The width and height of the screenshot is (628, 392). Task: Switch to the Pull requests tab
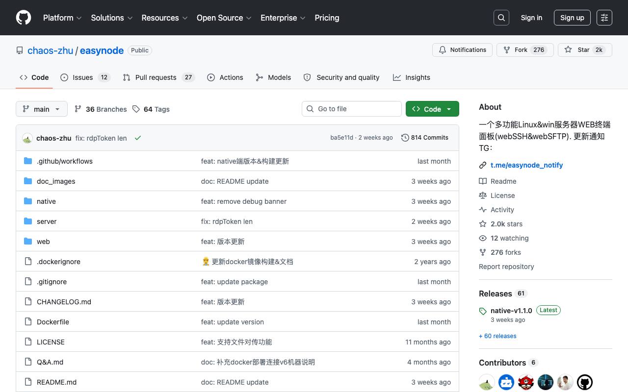(159, 77)
